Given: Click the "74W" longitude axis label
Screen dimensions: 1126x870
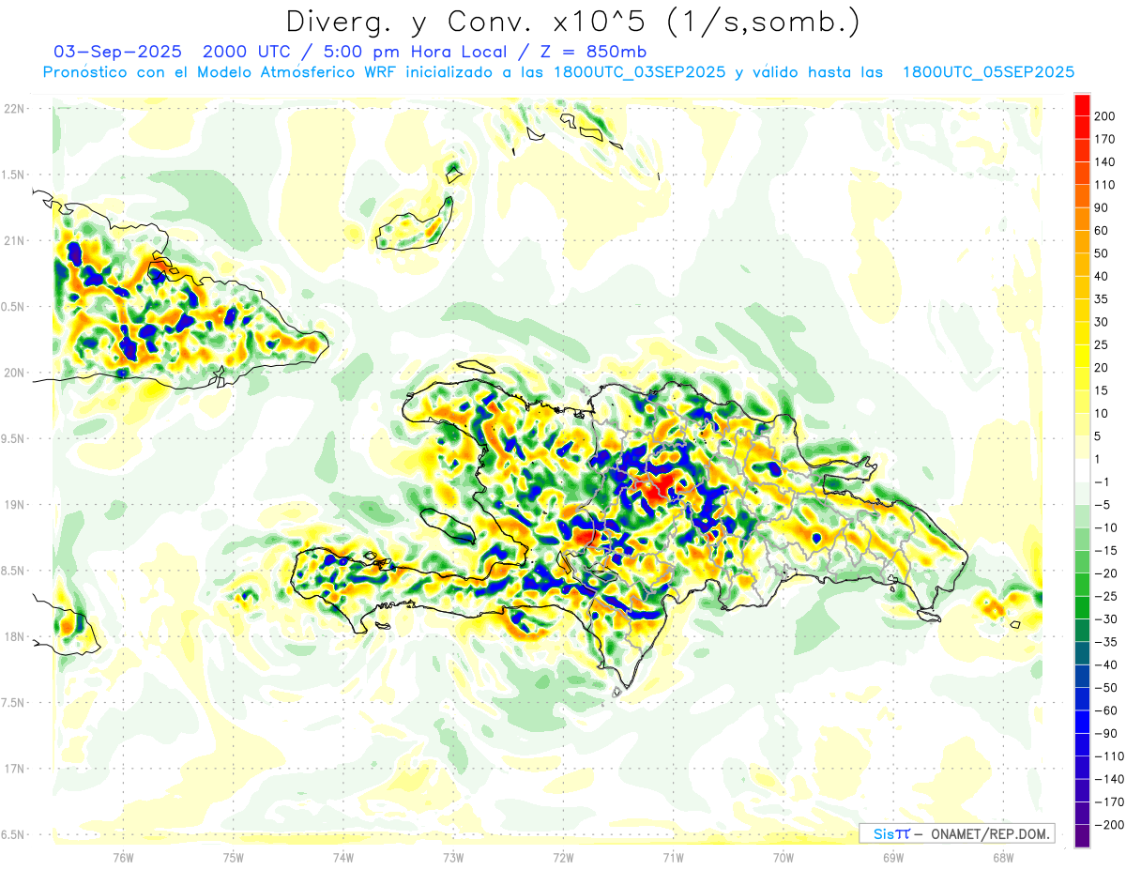Looking at the screenshot, I should pos(343,857).
